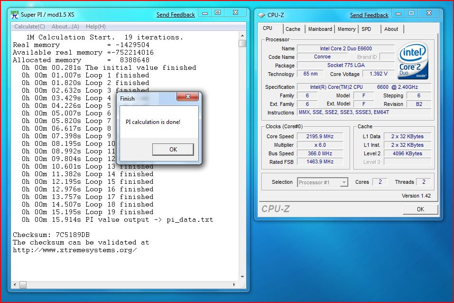Click the 'Version 1.42' label in CPU-Z

click(x=416, y=196)
